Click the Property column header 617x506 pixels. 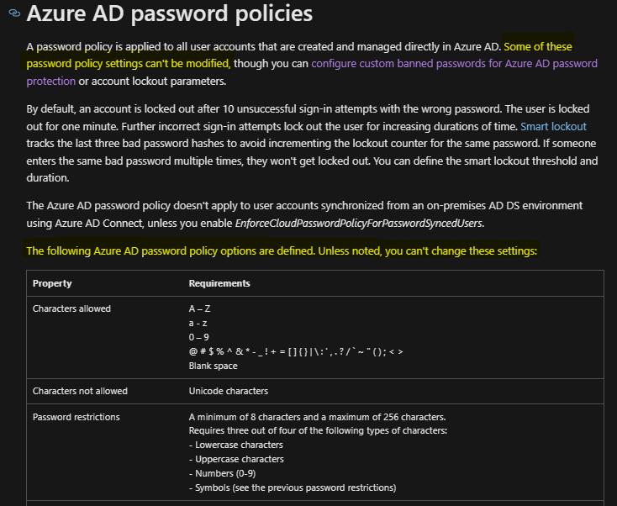coord(52,283)
